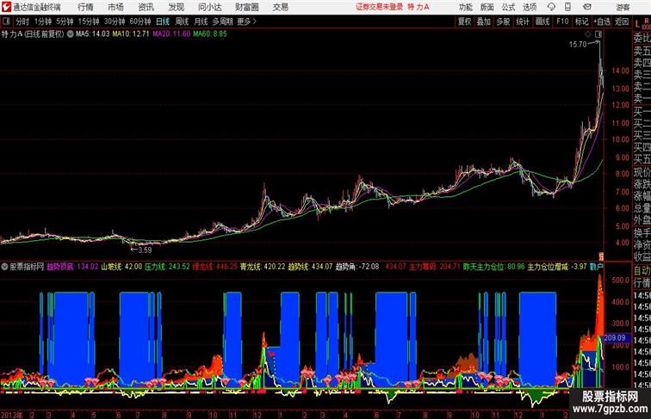This screenshot has width=651, height=419.
Task: Click the MA20: 11.60 indicator value
Action: point(170,34)
